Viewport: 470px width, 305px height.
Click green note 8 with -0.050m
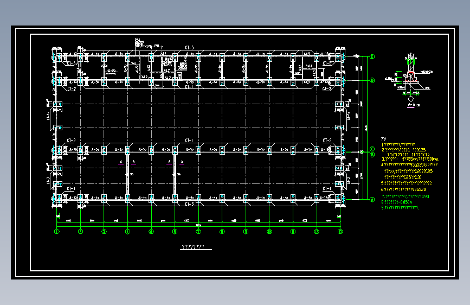[397, 202]
